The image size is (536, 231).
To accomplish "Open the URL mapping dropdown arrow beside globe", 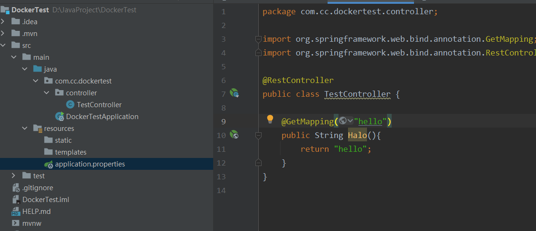I will pos(350,121).
